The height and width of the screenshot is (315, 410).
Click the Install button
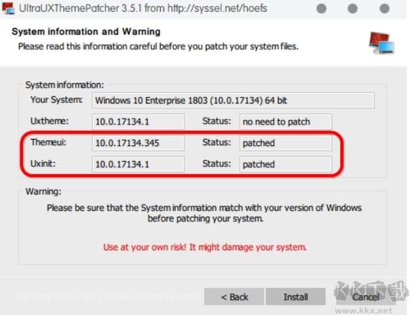click(295, 297)
